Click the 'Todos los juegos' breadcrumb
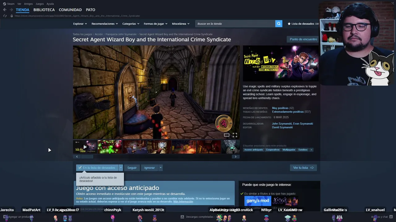This screenshot has width=396, height=222. coord(82,34)
